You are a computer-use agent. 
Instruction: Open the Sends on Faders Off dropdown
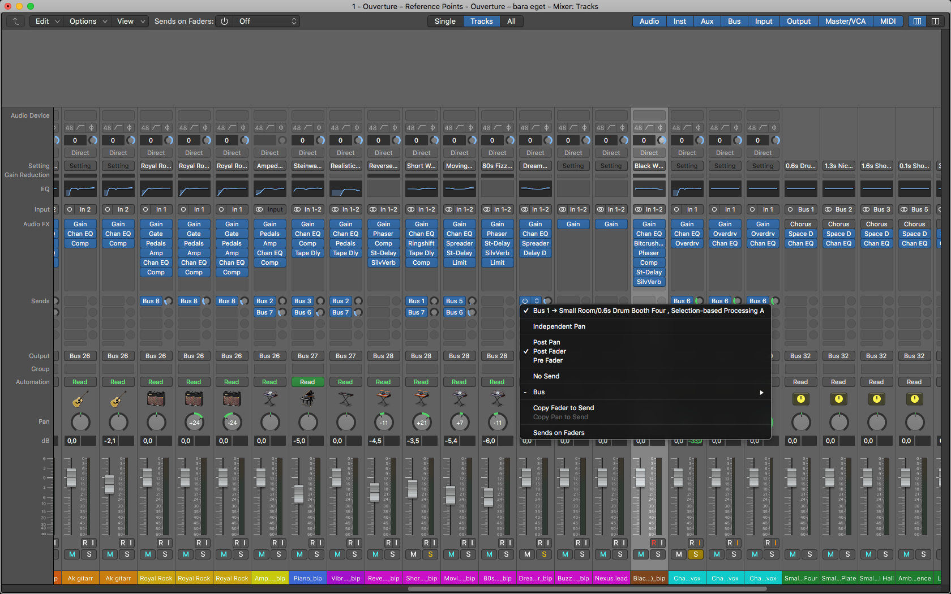tap(267, 21)
